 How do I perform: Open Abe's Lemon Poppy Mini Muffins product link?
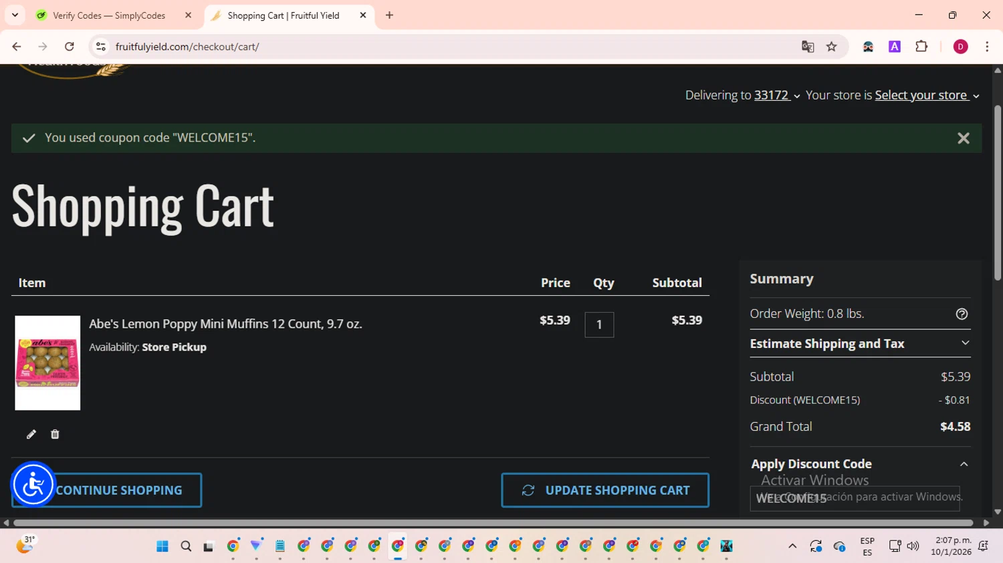tap(225, 324)
